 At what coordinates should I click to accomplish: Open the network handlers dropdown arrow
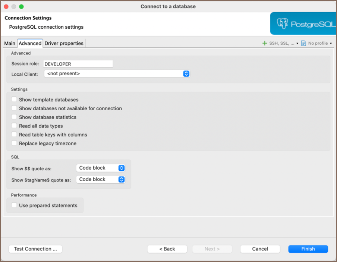click(297, 44)
